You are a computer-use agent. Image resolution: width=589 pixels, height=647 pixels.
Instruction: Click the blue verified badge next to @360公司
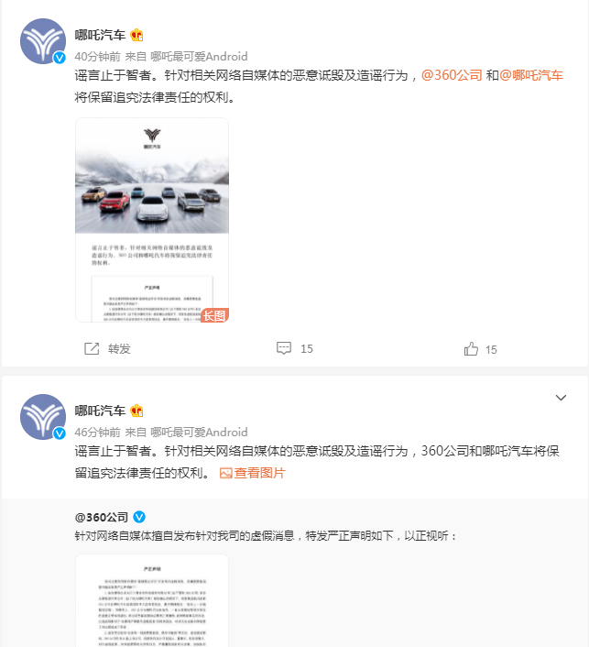(x=139, y=517)
